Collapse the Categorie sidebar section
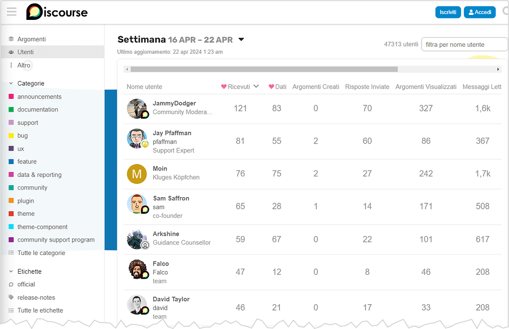The width and height of the screenshot is (509, 329). pos(11,83)
